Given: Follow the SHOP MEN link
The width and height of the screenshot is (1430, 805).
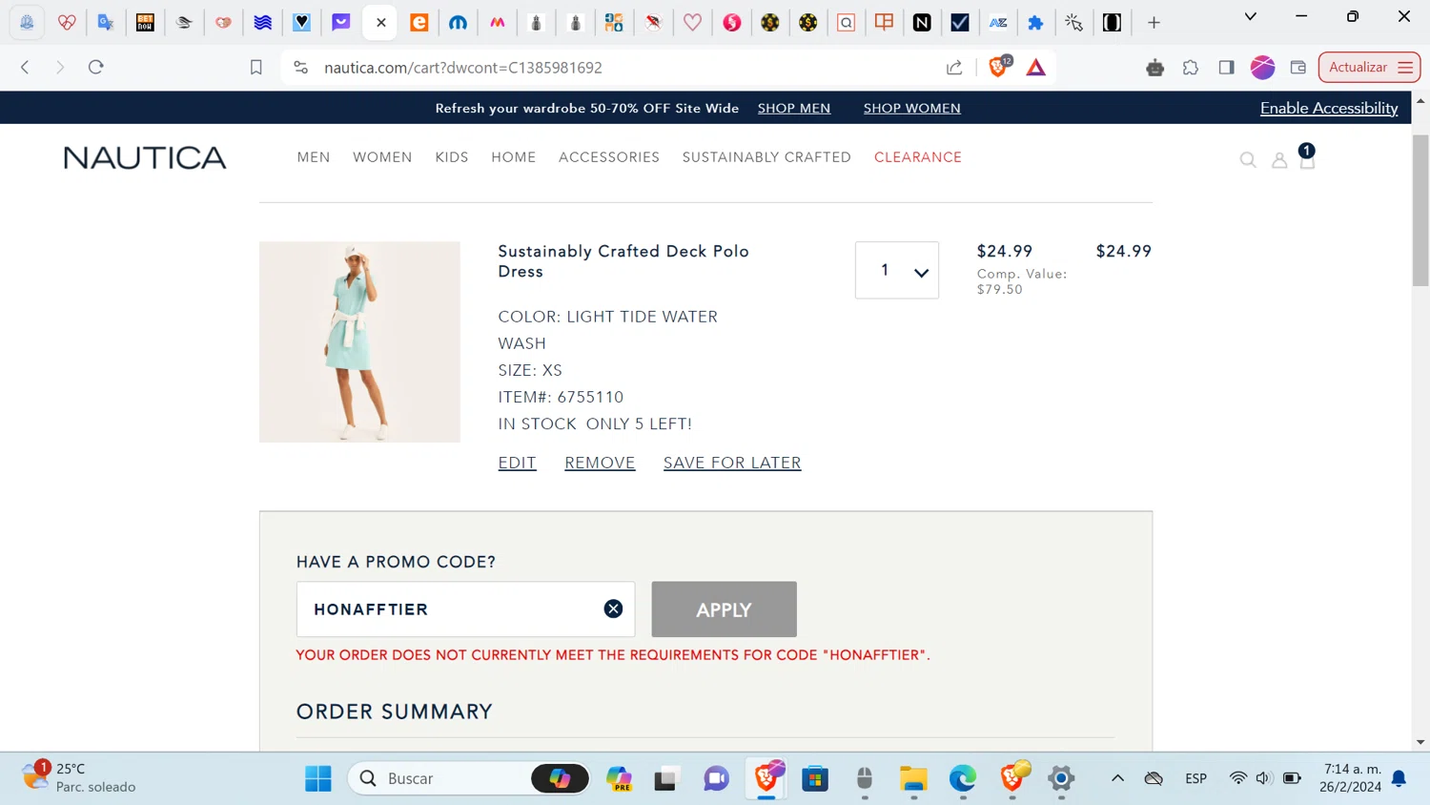Looking at the screenshot, I should click(794, 109).
